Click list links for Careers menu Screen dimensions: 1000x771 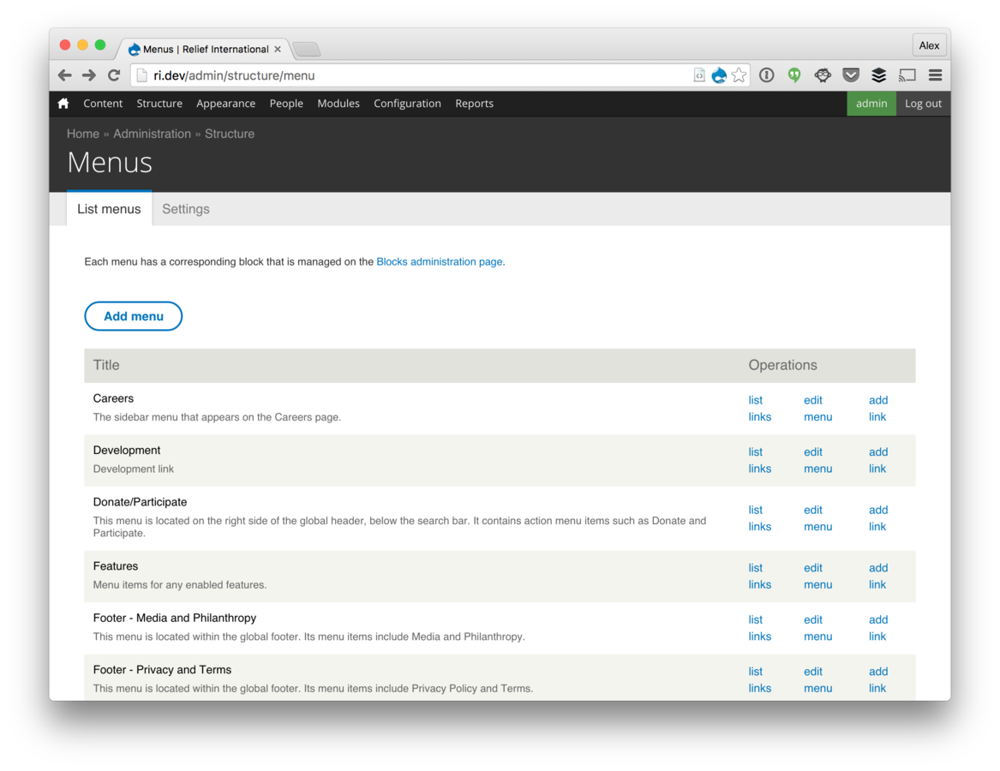coord(759,408)
